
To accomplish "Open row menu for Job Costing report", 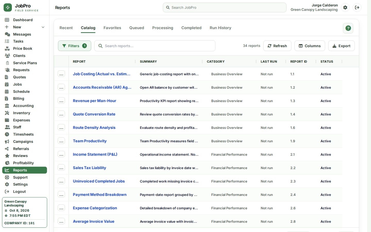I will pos(61,74).
